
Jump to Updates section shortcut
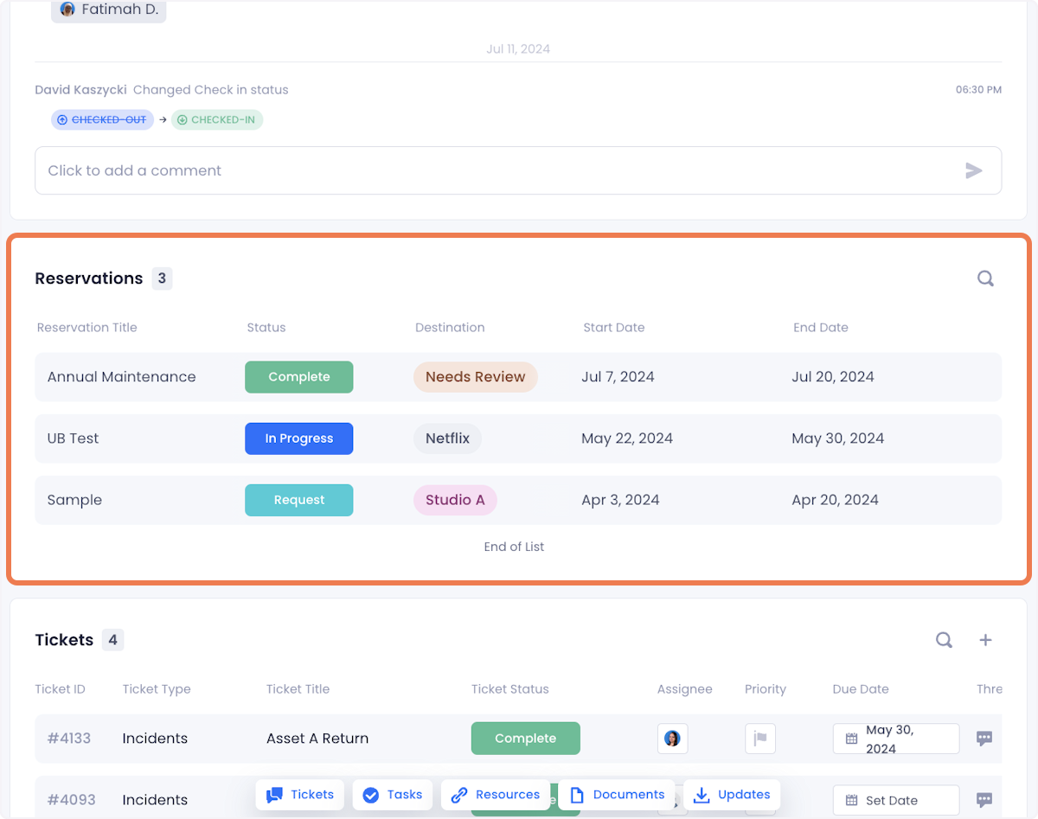point(732,795)
